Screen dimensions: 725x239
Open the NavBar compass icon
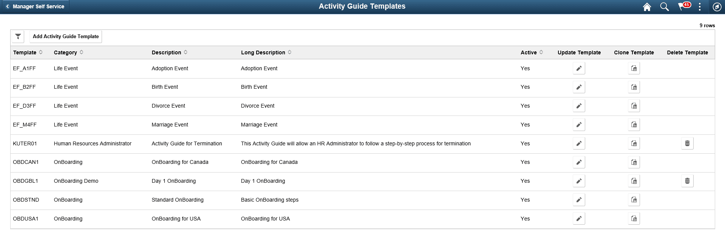pyautogui.click(x=716, y=6)
